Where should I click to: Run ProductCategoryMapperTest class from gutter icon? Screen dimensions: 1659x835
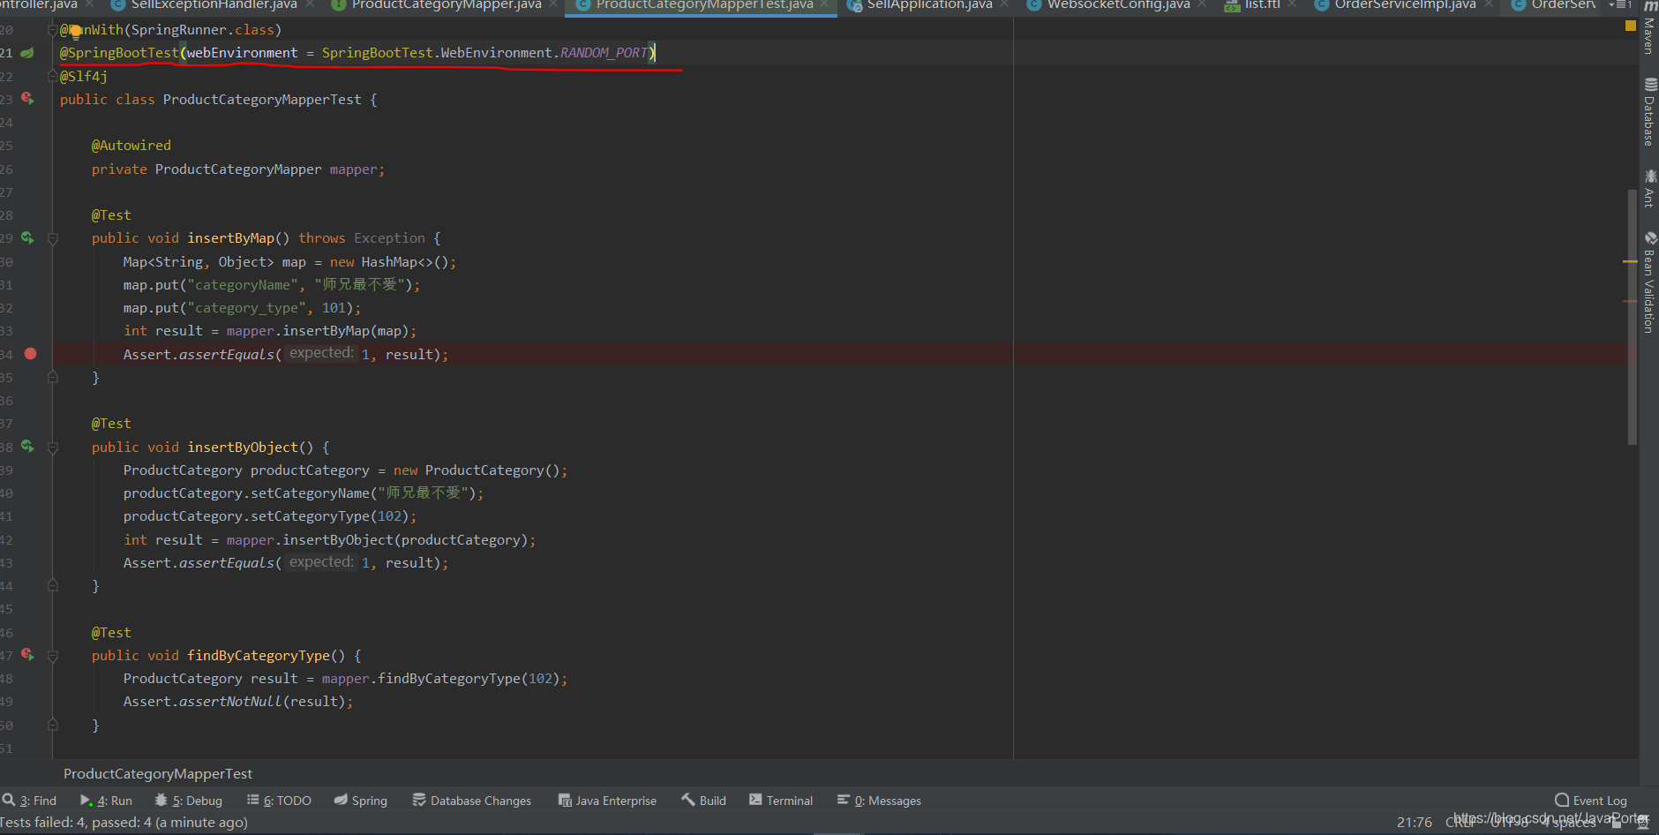27,99
